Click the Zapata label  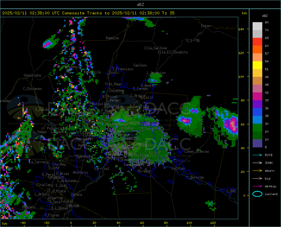[x=76, y=195]
